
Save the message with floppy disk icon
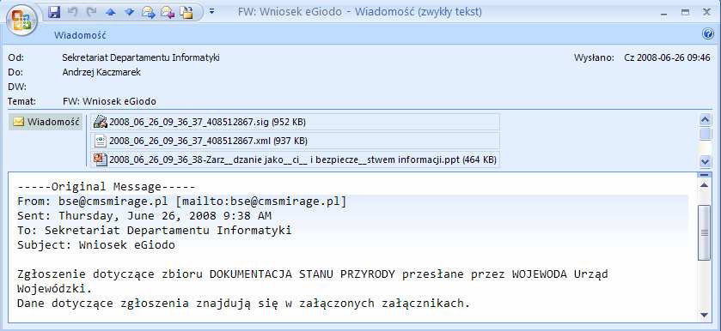coord(54,12)
